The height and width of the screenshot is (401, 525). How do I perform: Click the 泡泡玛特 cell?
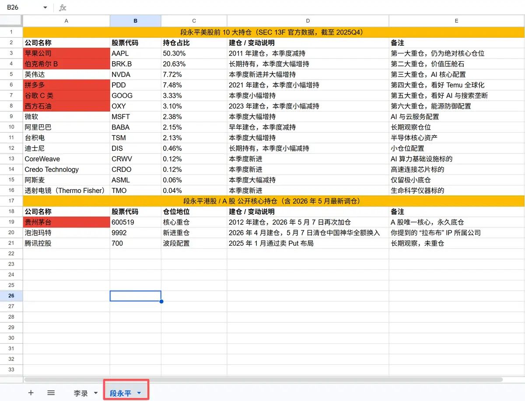pos(66,233)
